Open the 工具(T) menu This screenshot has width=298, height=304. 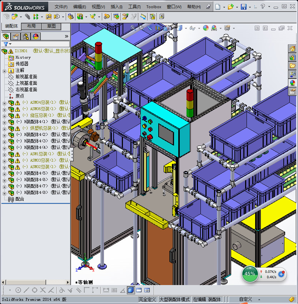coord(134,7)
